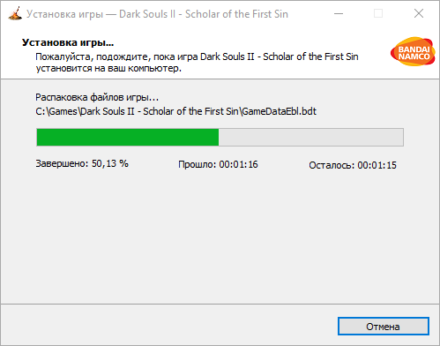
Task: Click the green filled part of progress bar
Action: click(128, 137)
